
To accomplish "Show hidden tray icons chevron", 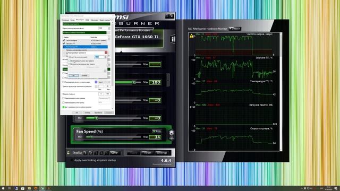I will [x=302, y=188].
